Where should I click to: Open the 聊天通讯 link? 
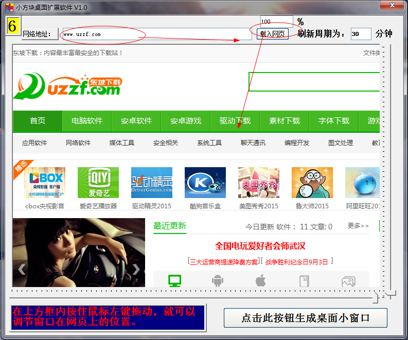click(x=253, y=143)
